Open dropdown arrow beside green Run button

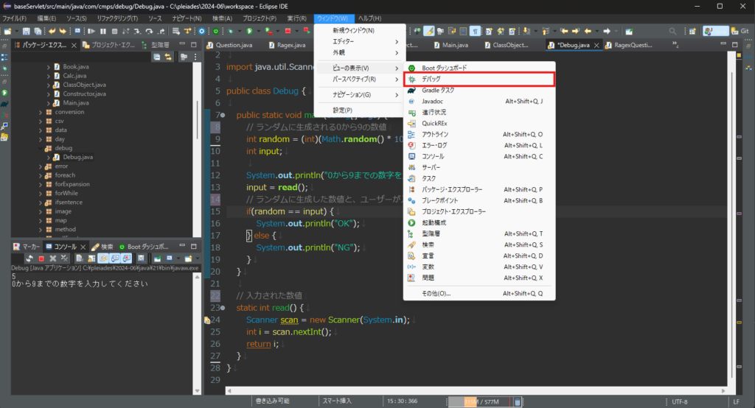(x=258, y=31)
